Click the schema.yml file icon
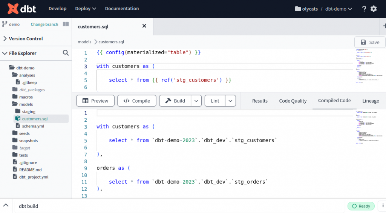 (18, 126)
